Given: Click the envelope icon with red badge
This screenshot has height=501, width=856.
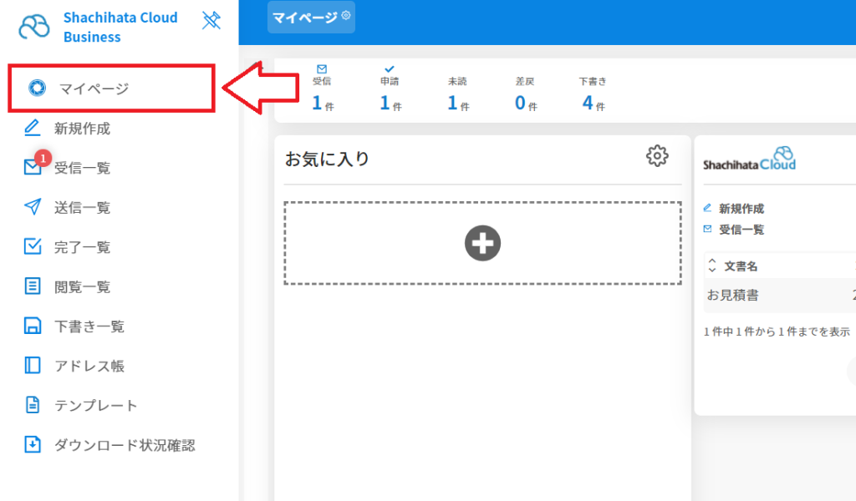Looking at the screenshot, I should click(x=33, y=165).
